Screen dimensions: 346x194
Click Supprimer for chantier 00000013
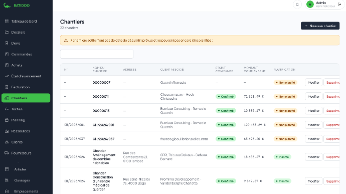331,111
